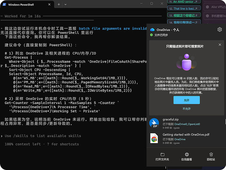Click the 允许 (Allow) button

[x=187, y=100]
